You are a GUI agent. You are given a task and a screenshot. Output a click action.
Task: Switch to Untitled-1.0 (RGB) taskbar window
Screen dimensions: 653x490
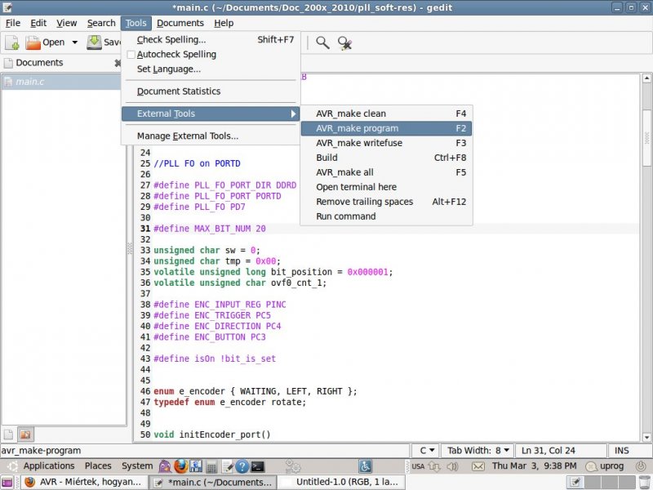(x=340, y=482)
